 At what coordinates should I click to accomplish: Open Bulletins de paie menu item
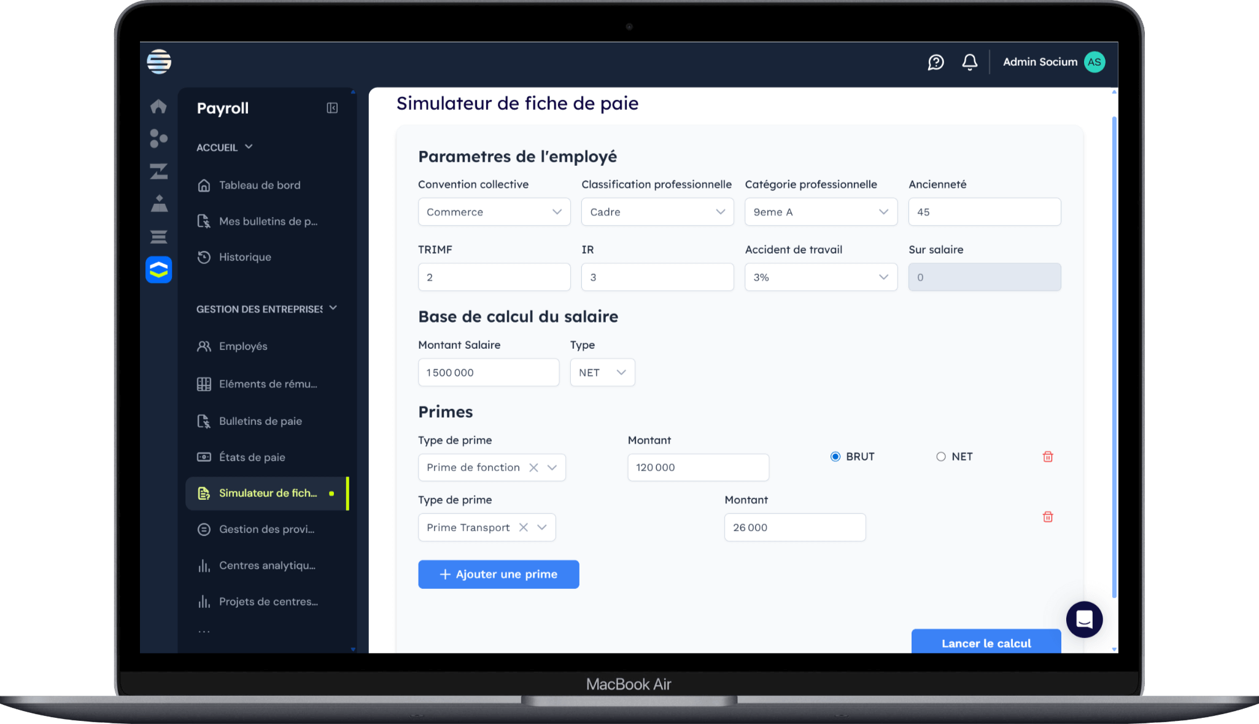(x=260, y=421)
